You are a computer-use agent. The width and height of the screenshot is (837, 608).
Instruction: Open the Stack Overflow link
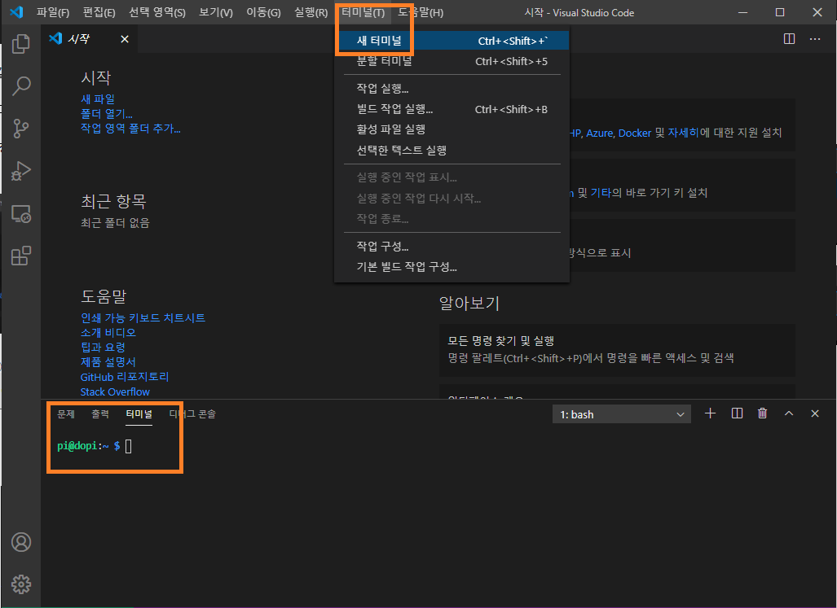[x=115, y=391]
